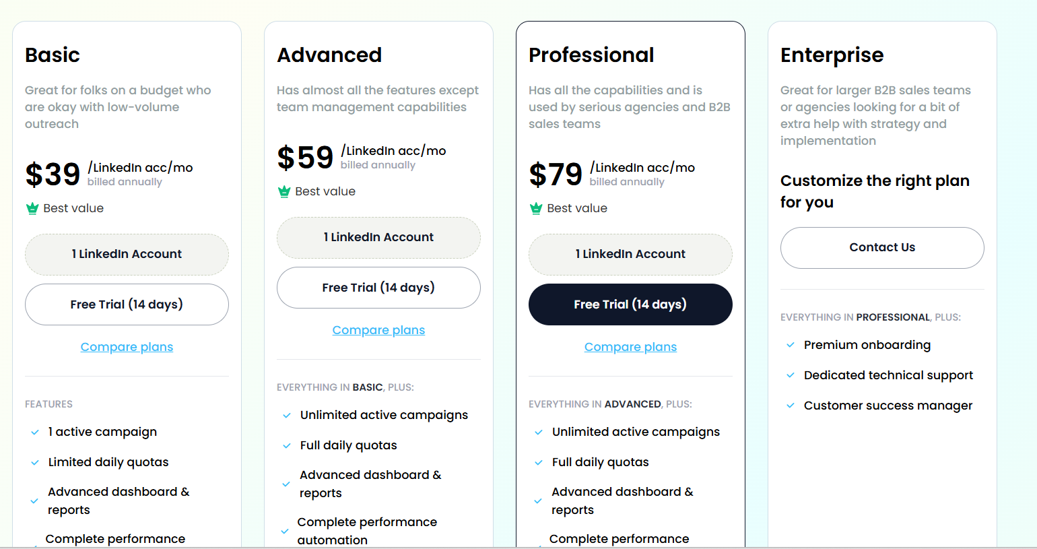Click checkmark beside Advanced plan Full daily quotas
This screenshot has height=549, width=1037.
287,445
